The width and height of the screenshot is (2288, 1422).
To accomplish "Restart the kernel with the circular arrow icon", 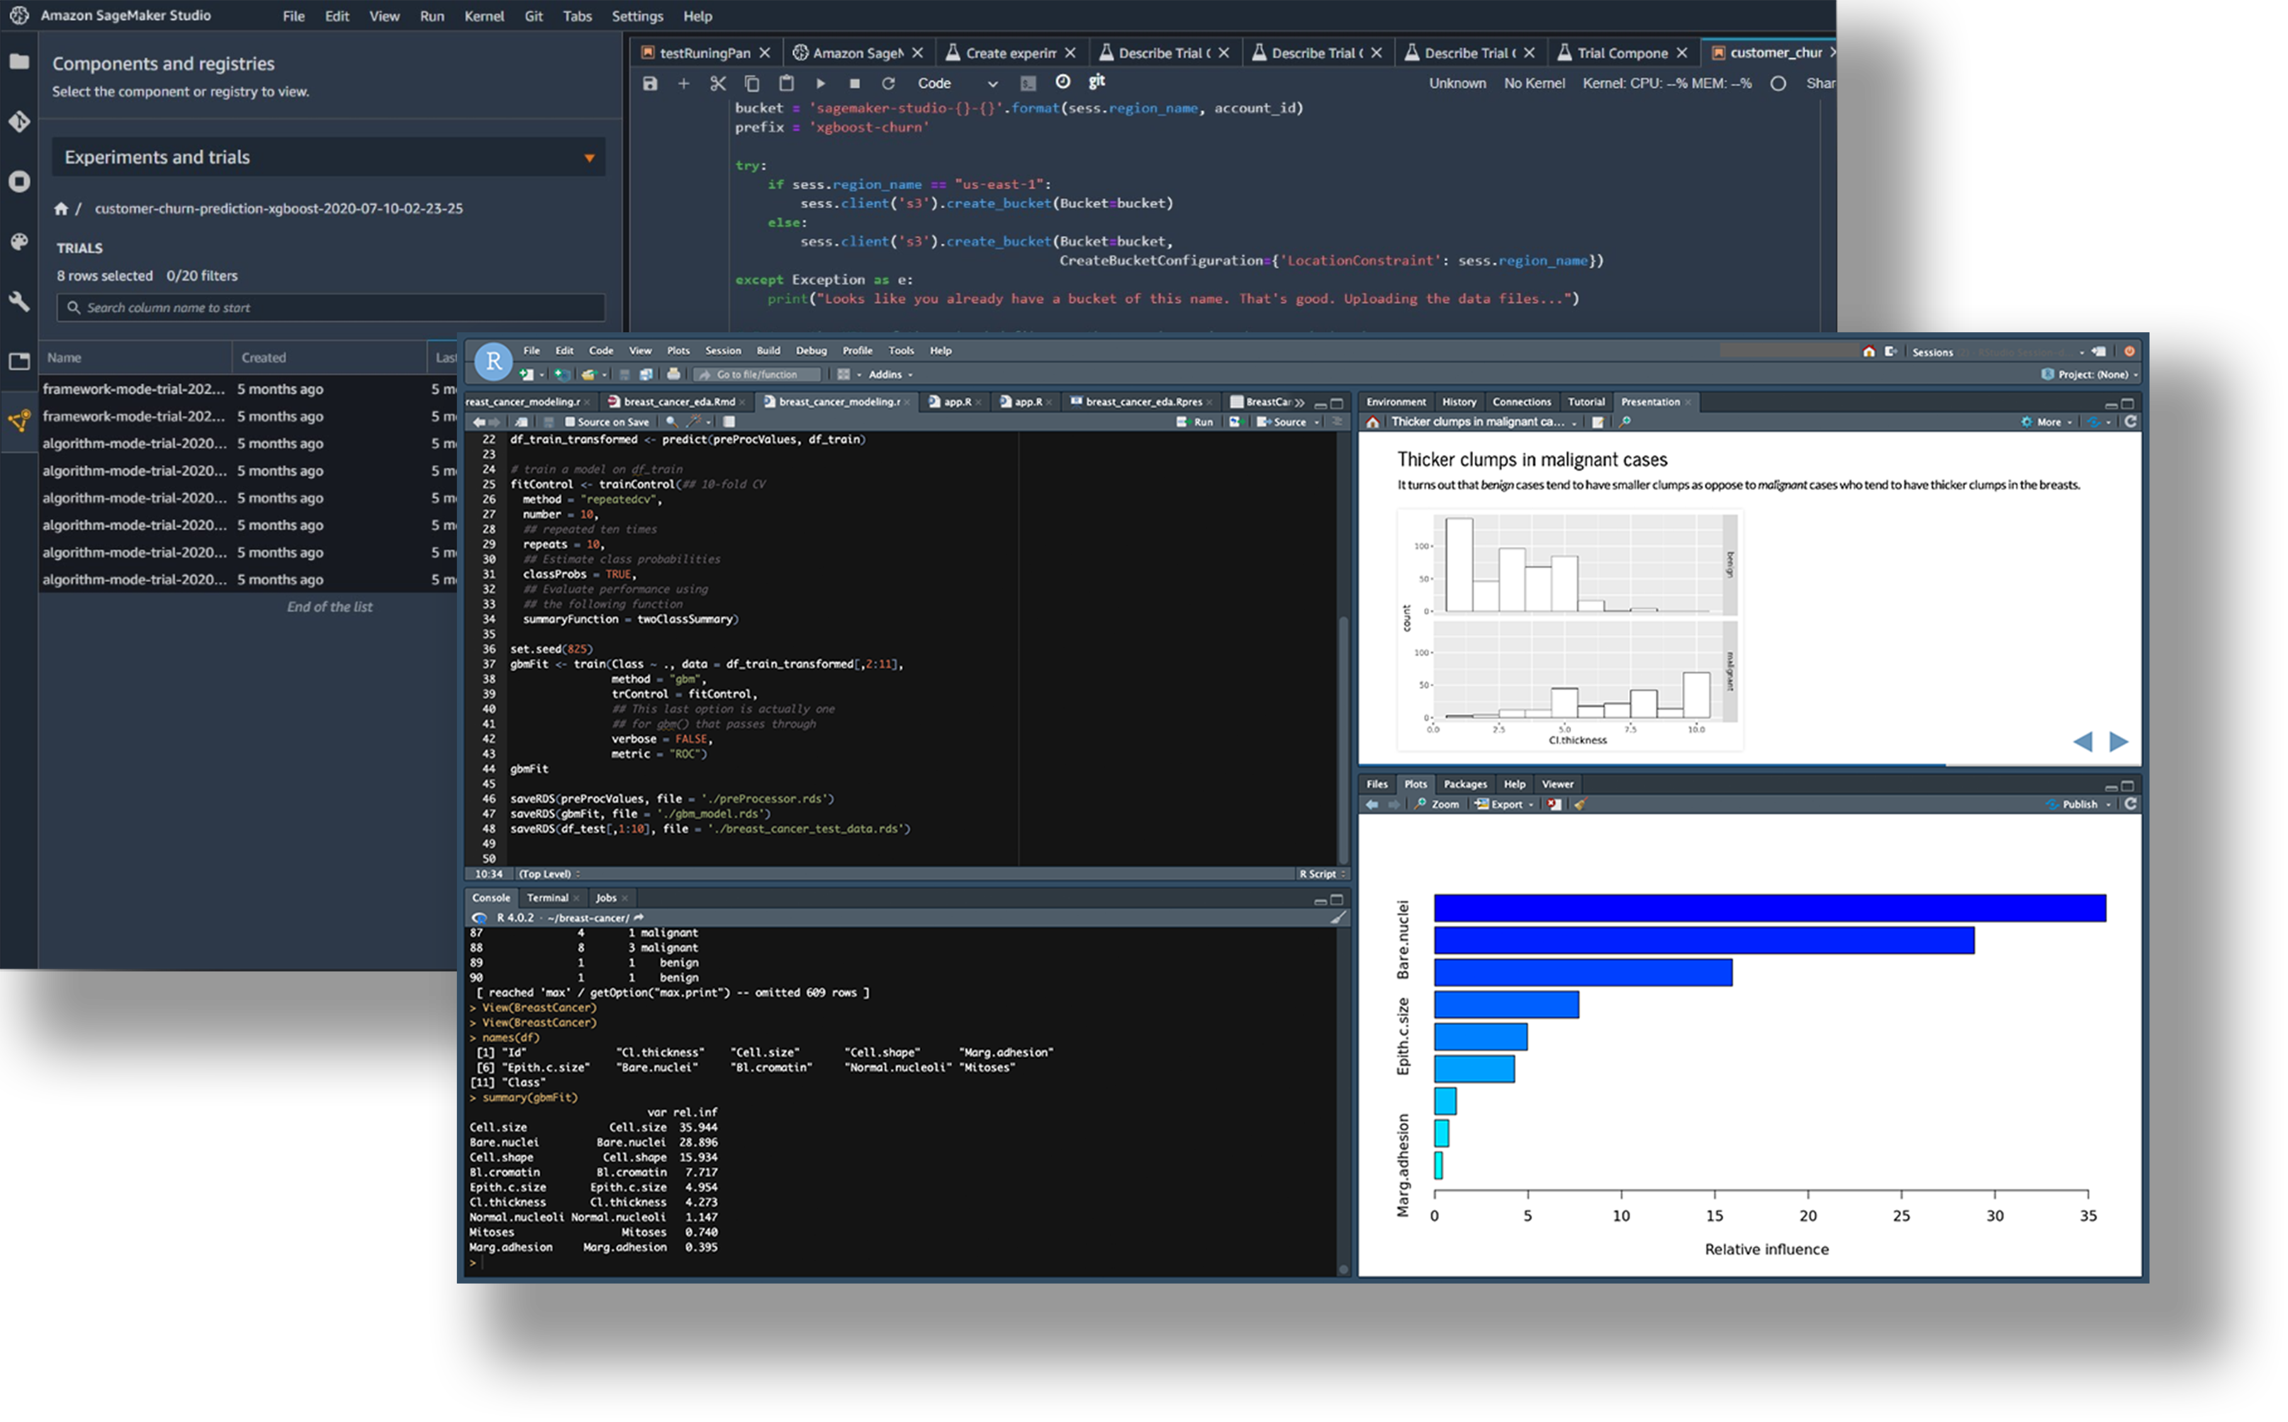I will [x=888, y=84].
